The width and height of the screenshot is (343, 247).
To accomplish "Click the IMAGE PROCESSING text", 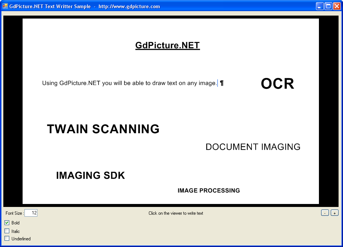I will (x=209, y=191).
